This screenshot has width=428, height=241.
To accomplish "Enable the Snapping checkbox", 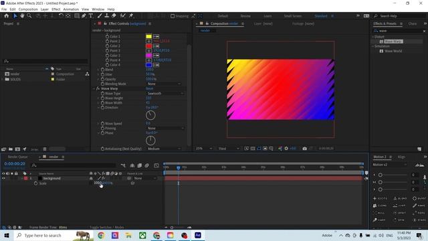I will click(x=173, y=16).
